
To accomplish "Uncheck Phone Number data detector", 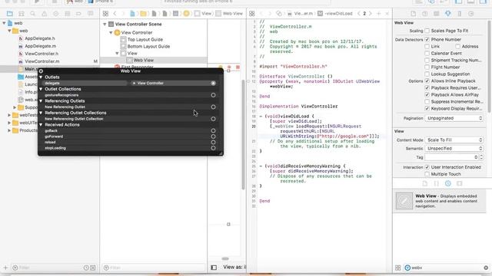I will point(427,39).
